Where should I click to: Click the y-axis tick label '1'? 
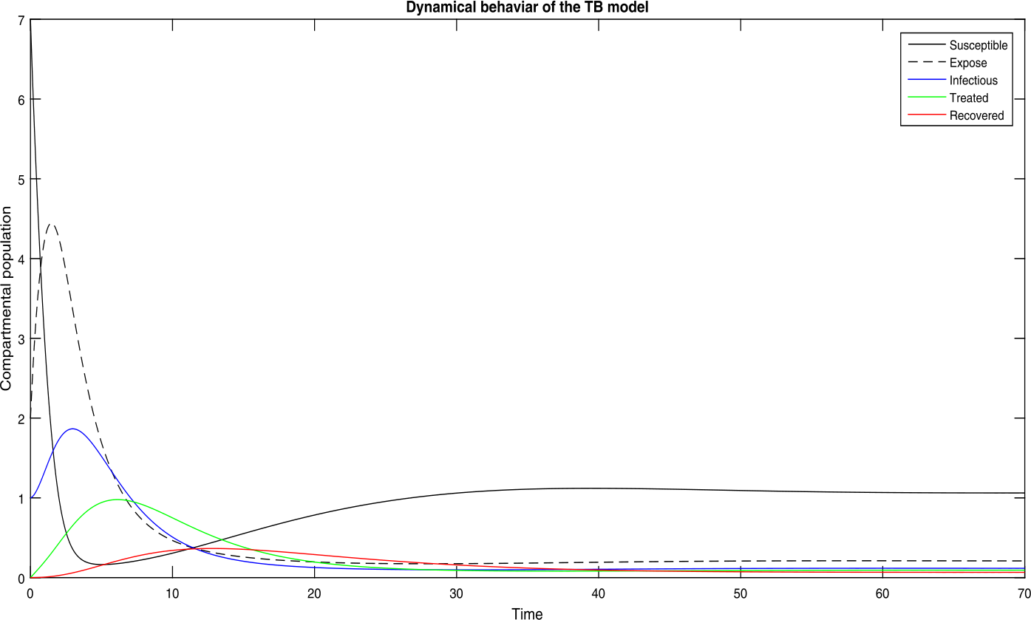click(21, 499)
